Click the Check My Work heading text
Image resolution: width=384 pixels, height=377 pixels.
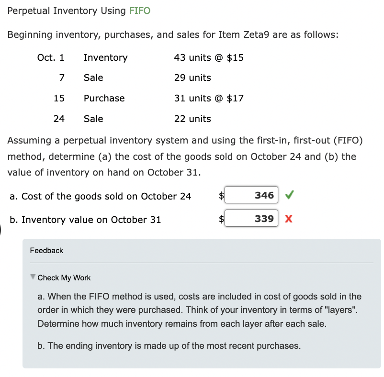pyautogui.click(x=64, y=277)
